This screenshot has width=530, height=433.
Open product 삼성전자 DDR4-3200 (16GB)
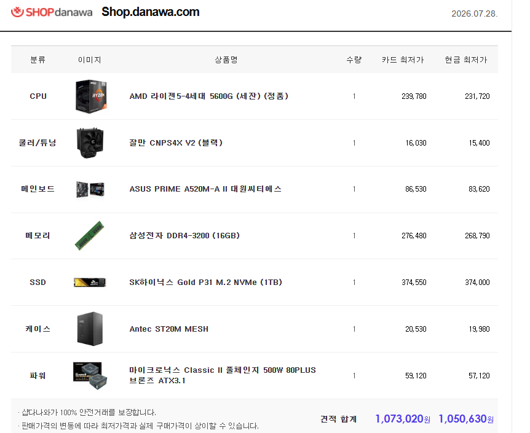pos(184,236)
